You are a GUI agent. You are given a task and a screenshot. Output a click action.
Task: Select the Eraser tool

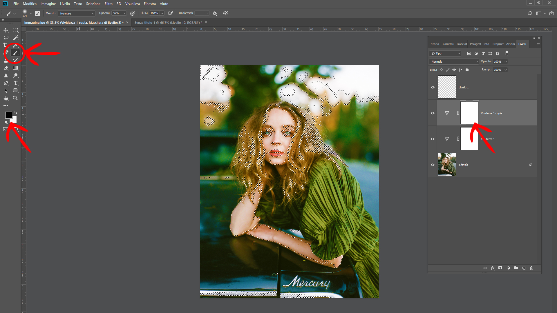point(6,68)
